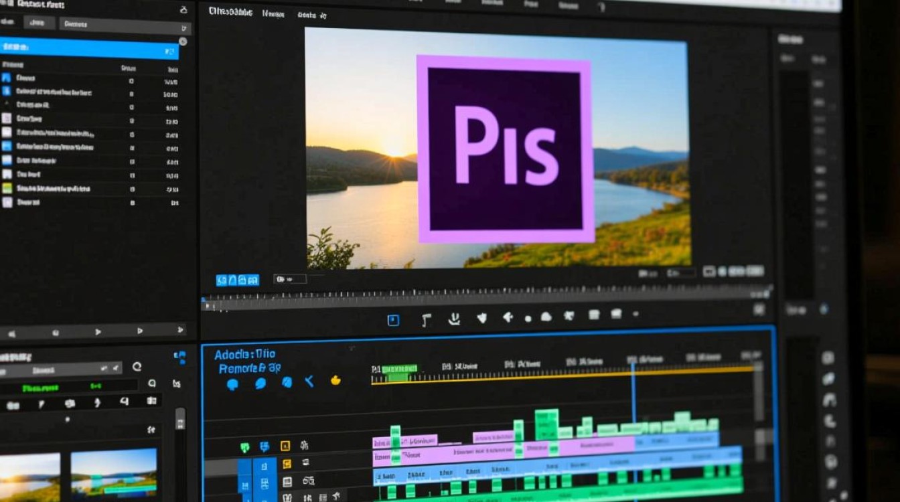Click the green icon in the top track header
This screenshot has height=502, width=900.
click(245, 447)
